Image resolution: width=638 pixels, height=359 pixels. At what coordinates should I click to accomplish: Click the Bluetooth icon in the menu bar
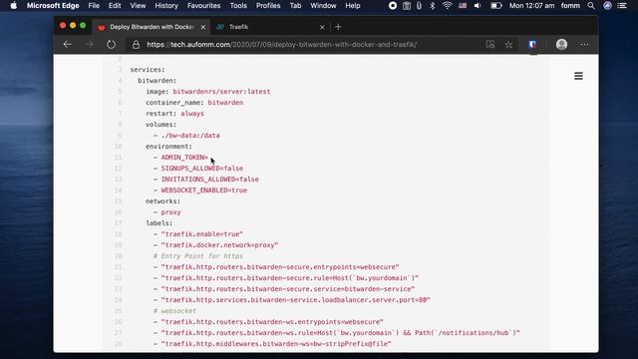pyautogui.click(x=433, y=6)
